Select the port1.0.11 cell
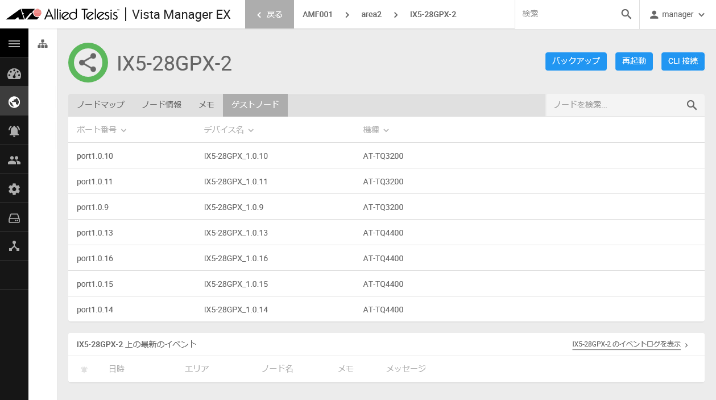This screenshot has height=400, width=716. pos(95,182)
